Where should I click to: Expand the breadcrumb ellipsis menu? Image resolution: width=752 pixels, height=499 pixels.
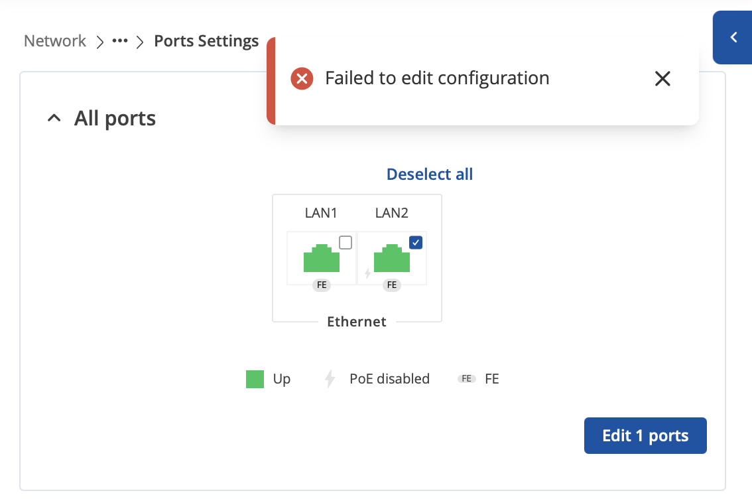[120, 40]
